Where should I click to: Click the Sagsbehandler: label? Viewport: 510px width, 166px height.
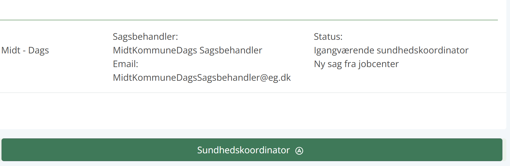click(145, 37)
